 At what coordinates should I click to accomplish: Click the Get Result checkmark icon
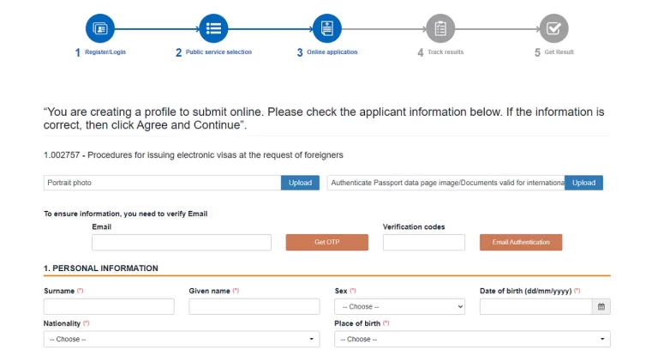tap(554, 28)
